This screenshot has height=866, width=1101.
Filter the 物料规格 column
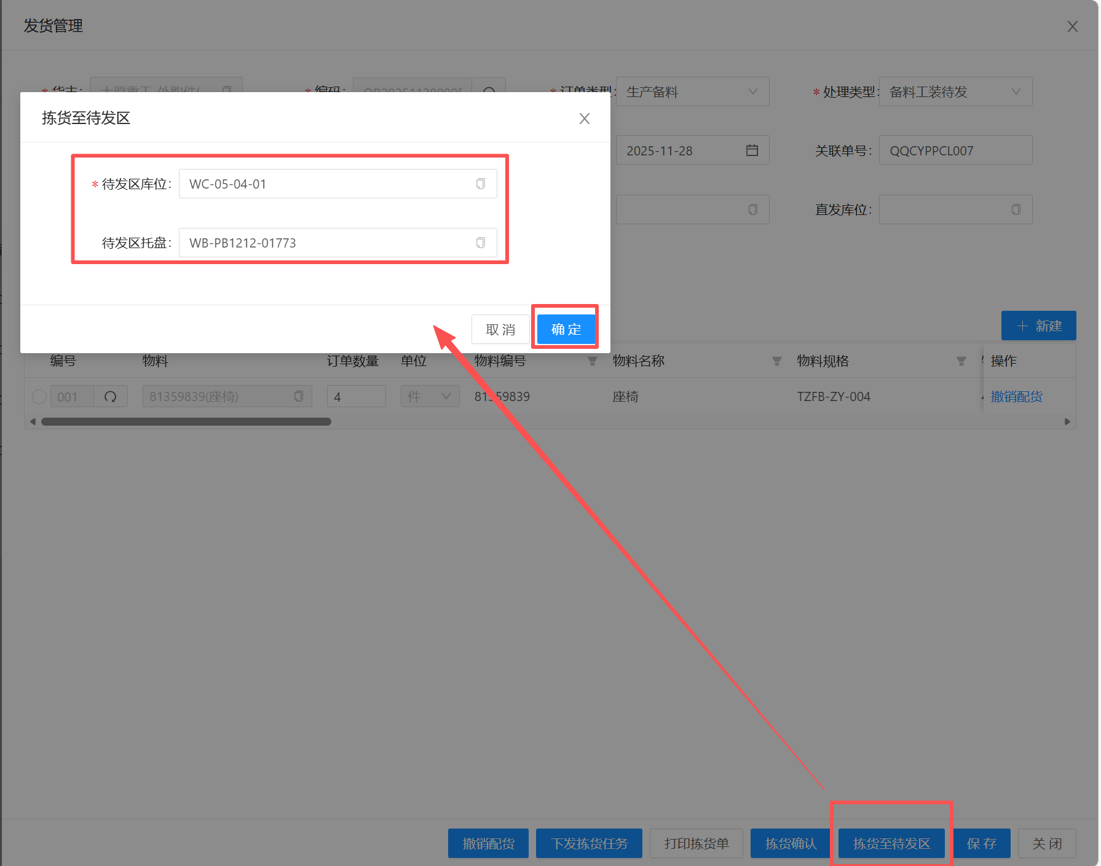click(961, 361)
